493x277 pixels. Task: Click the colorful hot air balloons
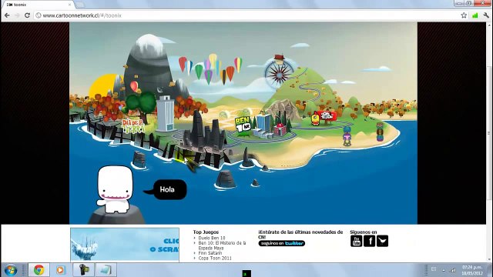(x=211, y=69)
